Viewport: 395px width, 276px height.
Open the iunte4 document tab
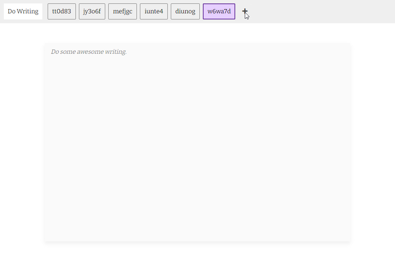154,11
